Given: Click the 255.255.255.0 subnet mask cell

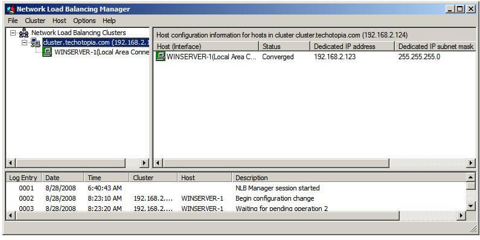Looking at the screenshot, I should pos(419,57).
